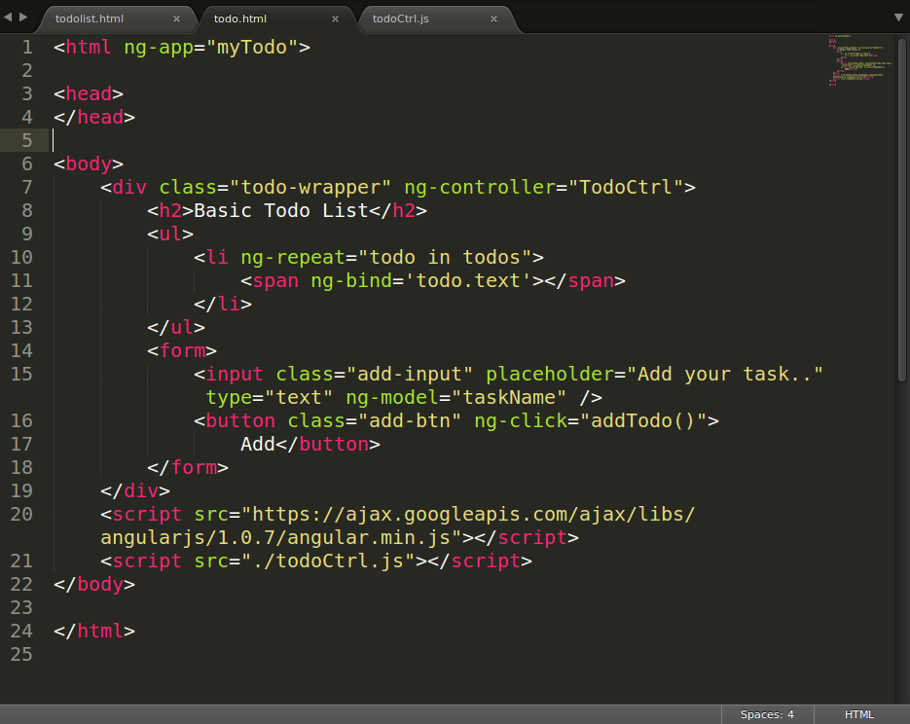
Task: Click the heading text Basic Todo List
Action: click(281, 210)
